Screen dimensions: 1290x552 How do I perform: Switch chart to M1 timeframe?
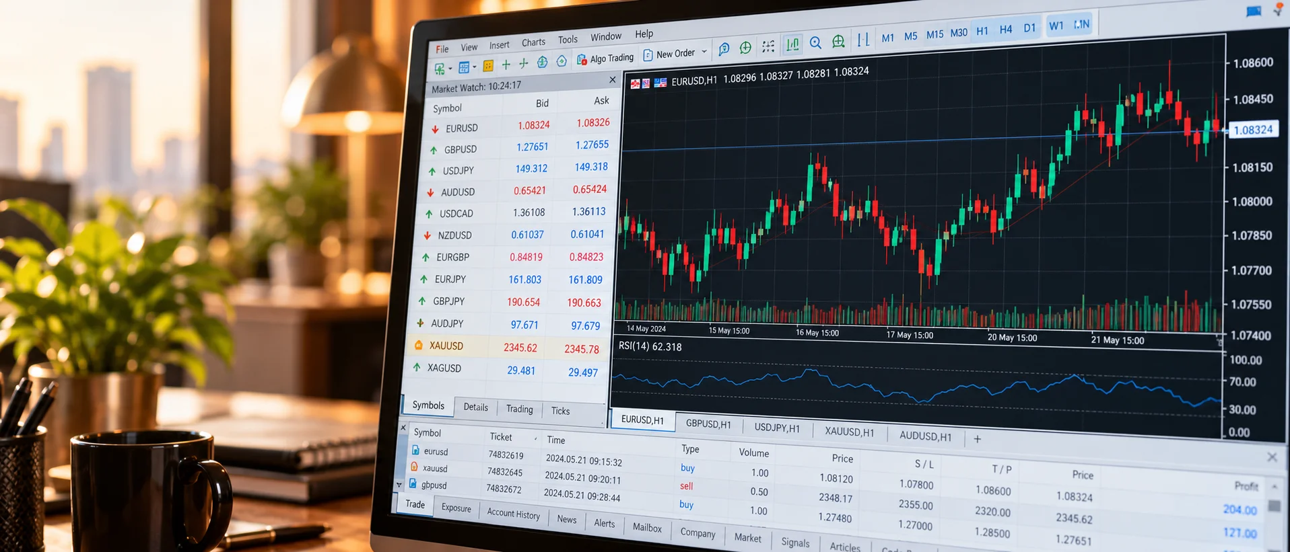point(888,38)
